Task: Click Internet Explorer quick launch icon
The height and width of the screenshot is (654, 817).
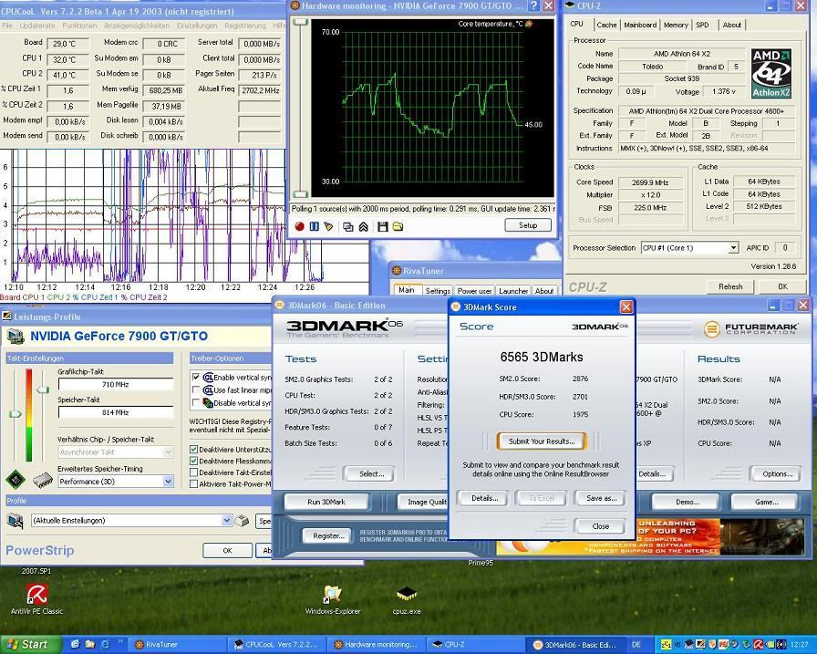Action: click(x=105, y=645)
